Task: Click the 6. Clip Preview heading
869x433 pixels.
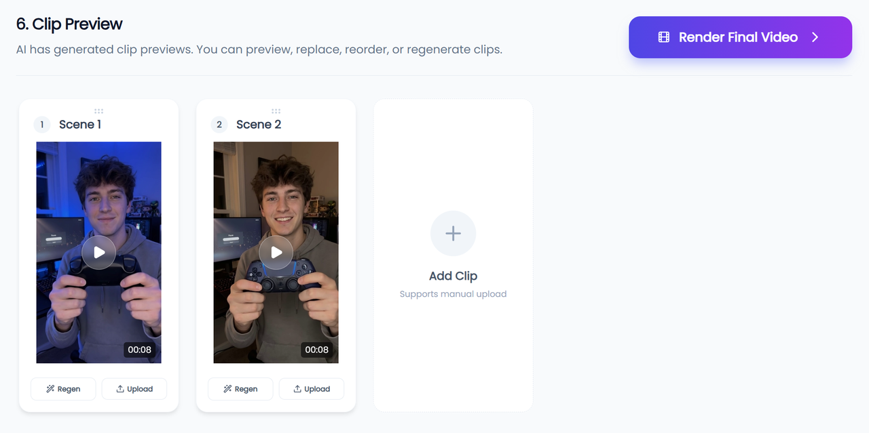Action: pos(69,24)
